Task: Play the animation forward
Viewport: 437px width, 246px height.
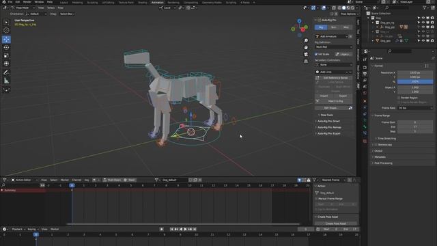Action: [185, 229]
